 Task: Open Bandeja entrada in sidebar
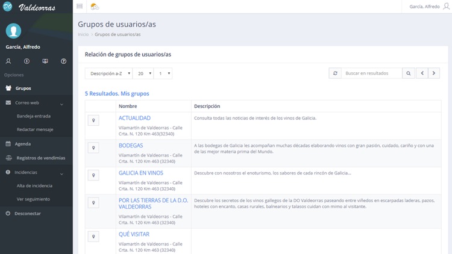33,116
